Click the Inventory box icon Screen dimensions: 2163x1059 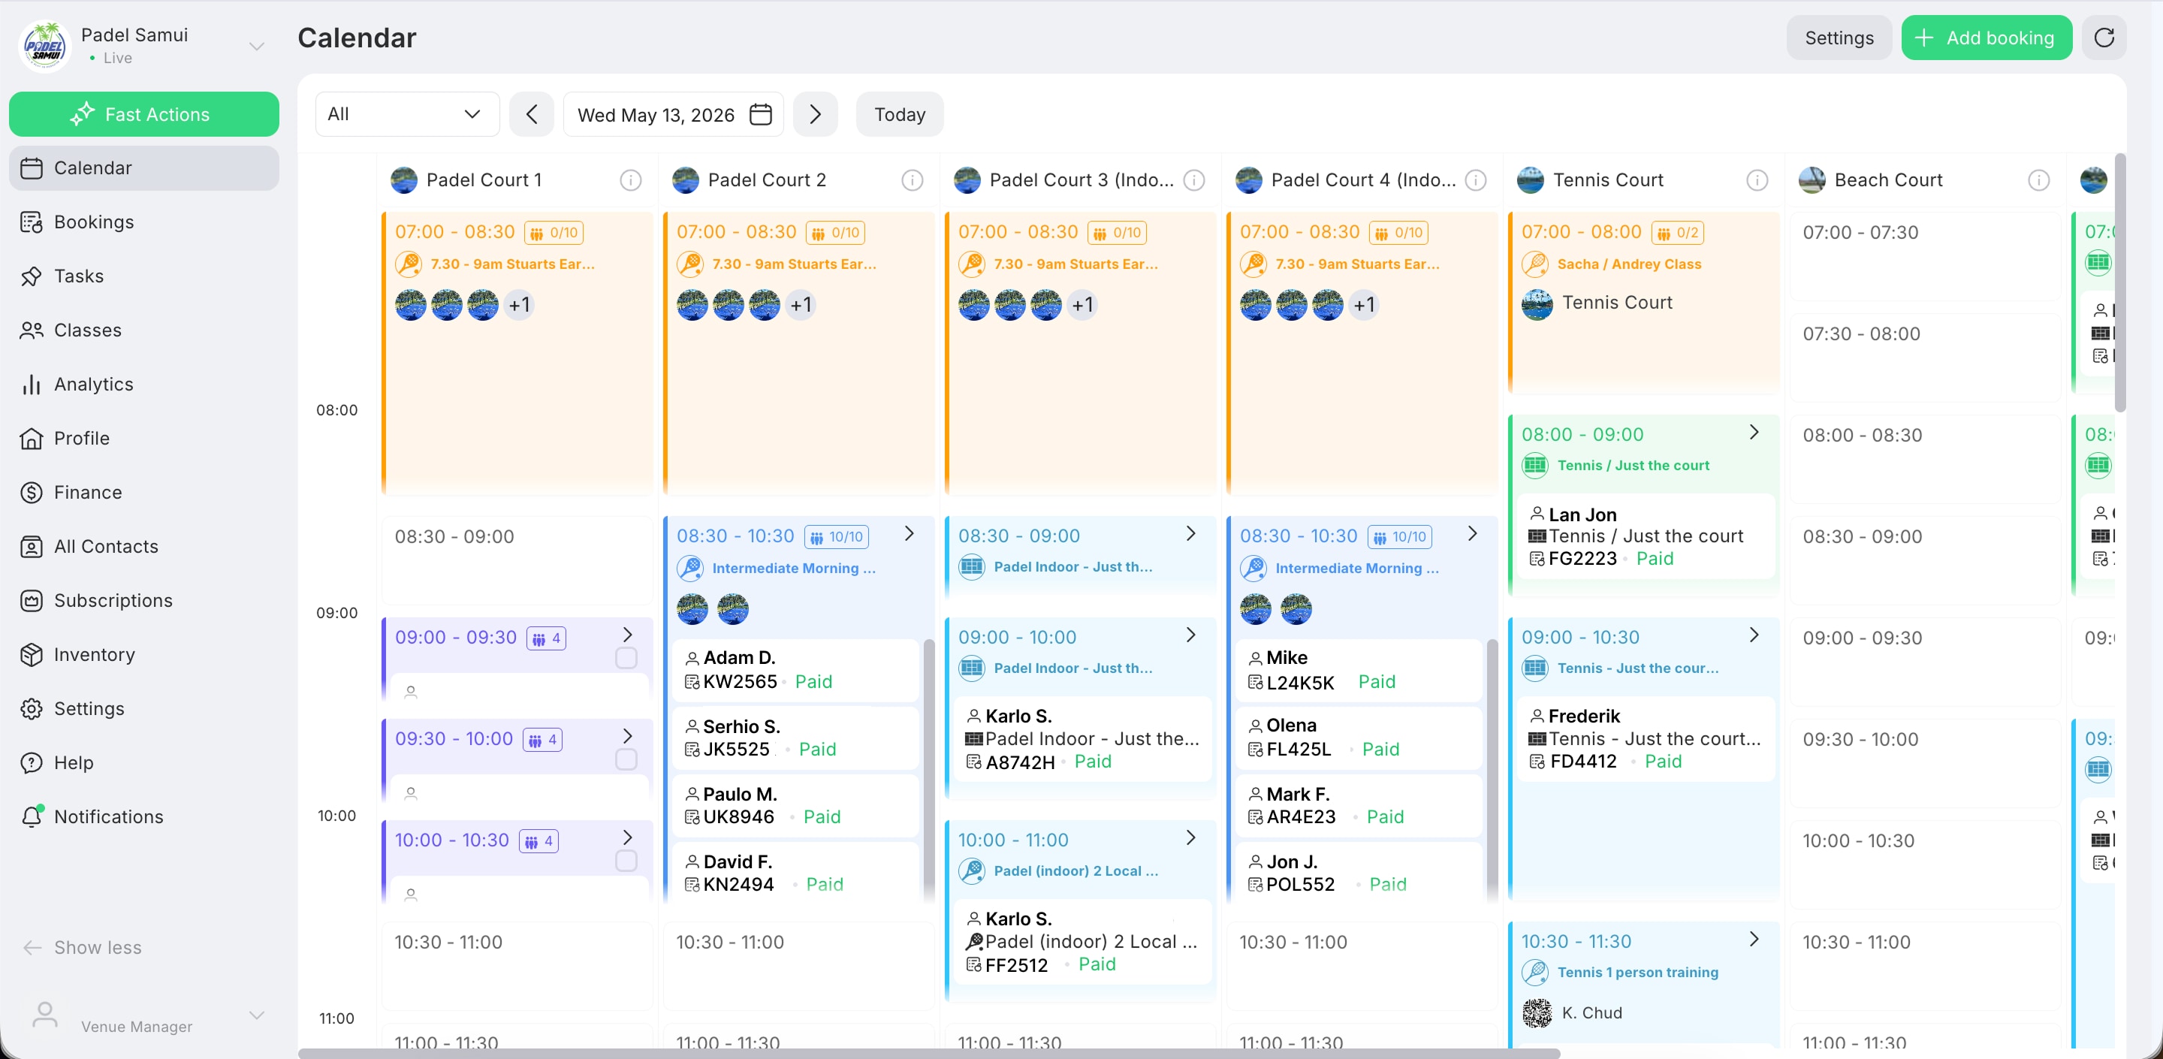[31, 655]
